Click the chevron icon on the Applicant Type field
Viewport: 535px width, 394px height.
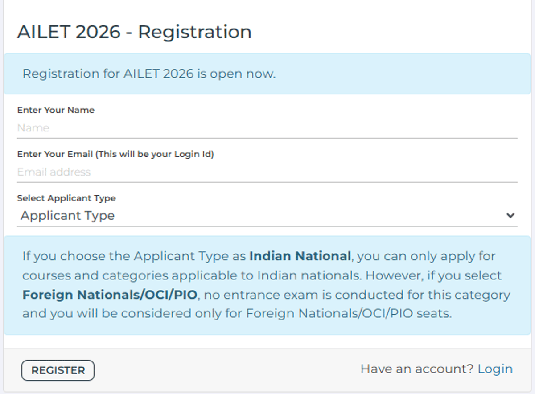[x=511, y=216]
